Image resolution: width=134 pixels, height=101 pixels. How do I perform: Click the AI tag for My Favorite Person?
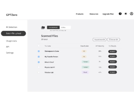point(84,57)
